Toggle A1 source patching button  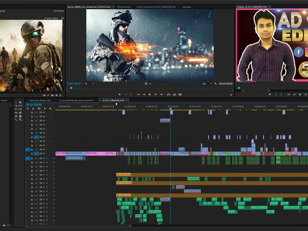28,158
